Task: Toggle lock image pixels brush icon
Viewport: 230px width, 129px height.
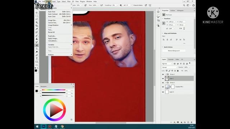Action: click(x=169, y=71)
